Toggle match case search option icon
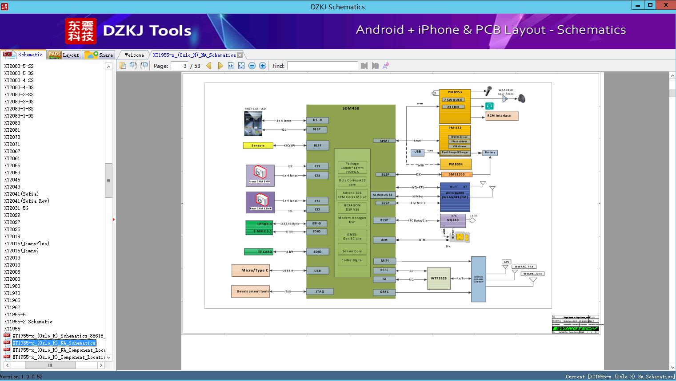676x381 pixels. [386, 66]
